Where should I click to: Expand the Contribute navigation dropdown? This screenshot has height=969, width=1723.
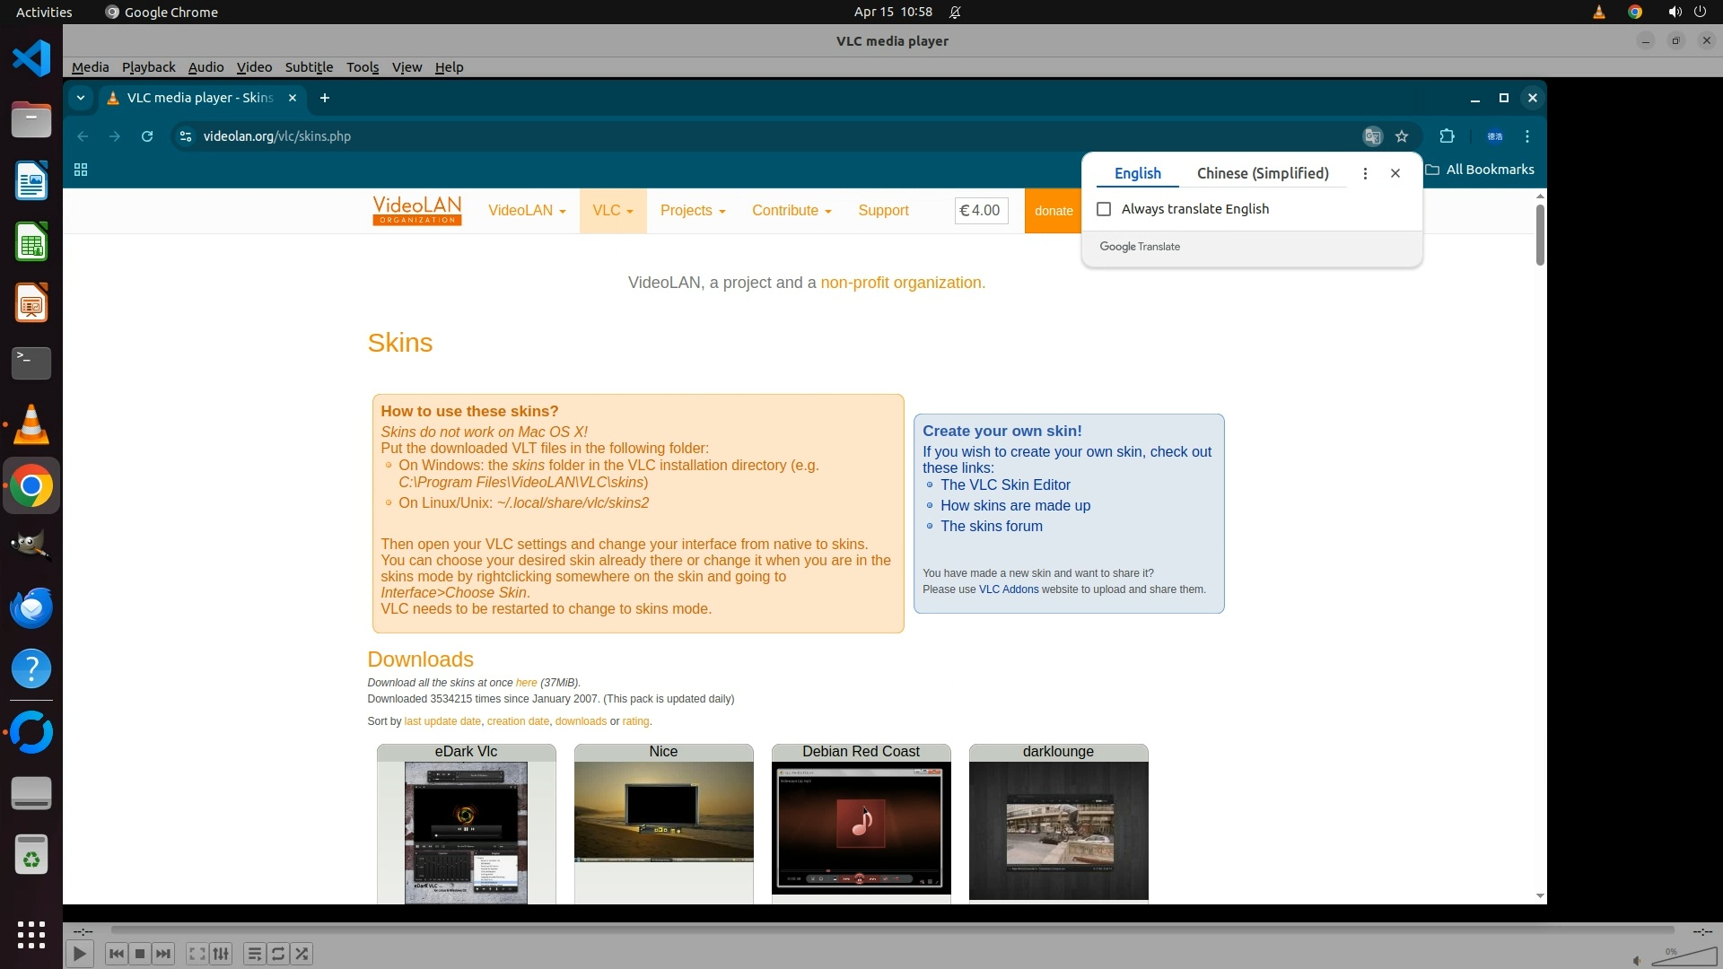coord(792,211)
